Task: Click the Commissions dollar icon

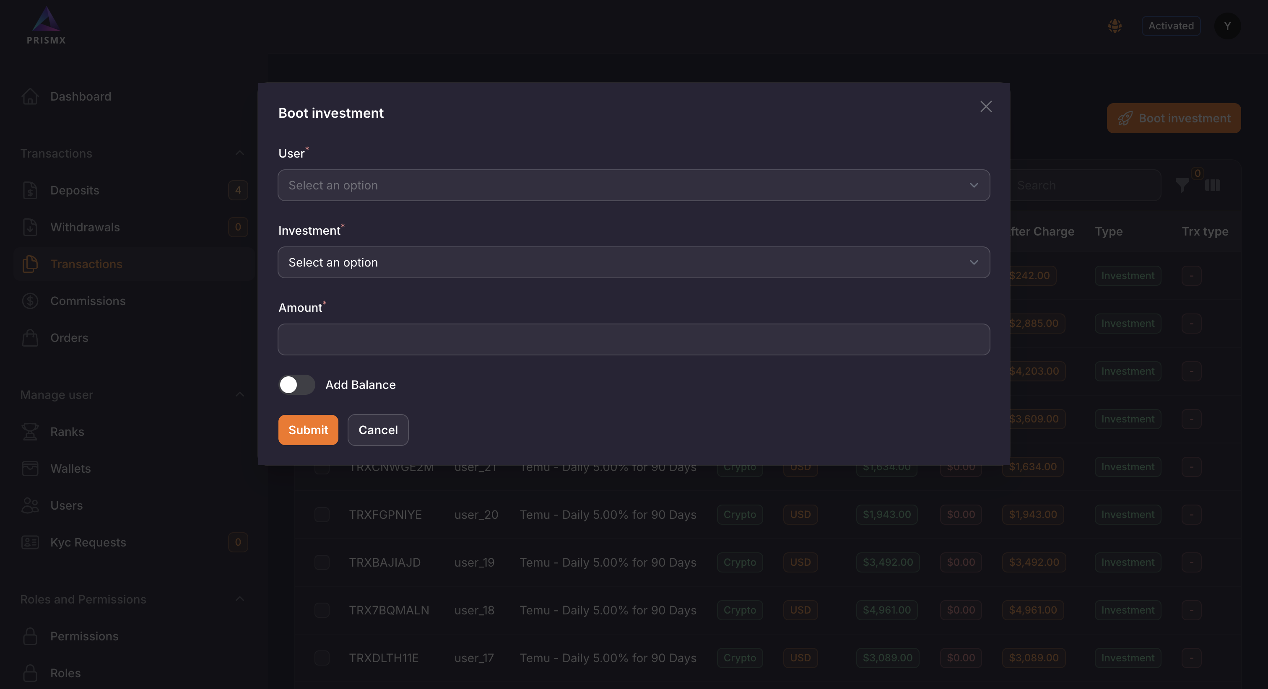Action: click(x=30, y=301)
